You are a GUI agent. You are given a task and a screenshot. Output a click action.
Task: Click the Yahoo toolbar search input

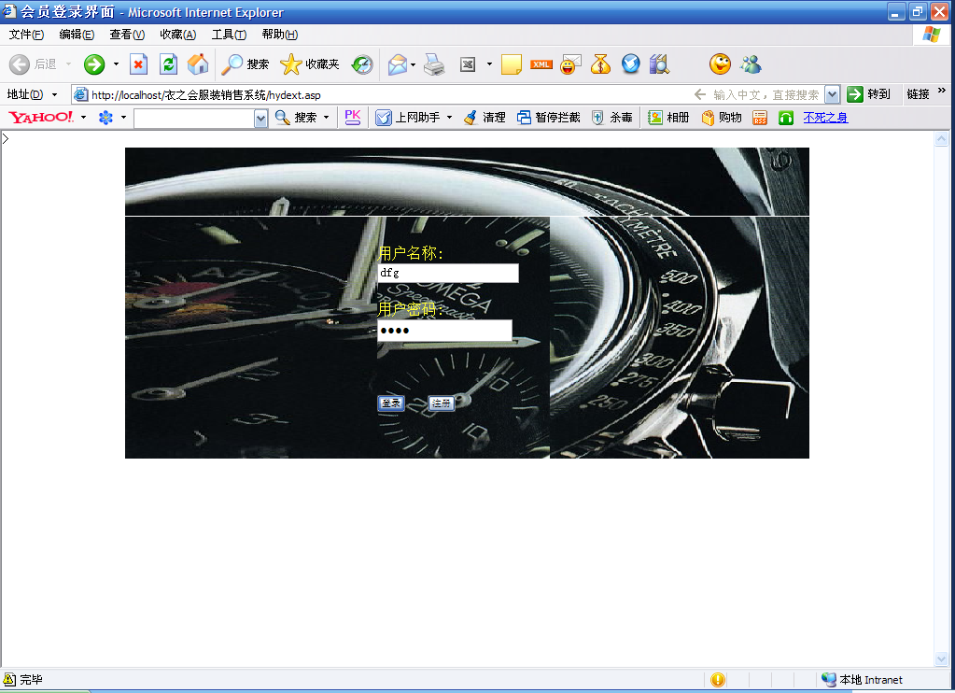[194, 119]
